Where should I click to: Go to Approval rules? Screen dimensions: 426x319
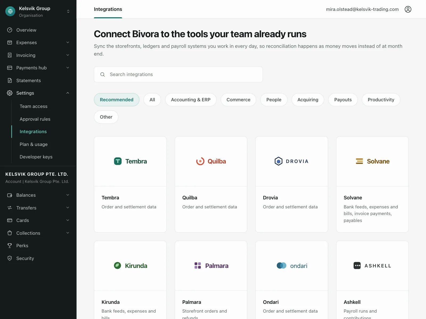[x=35, y=119]
